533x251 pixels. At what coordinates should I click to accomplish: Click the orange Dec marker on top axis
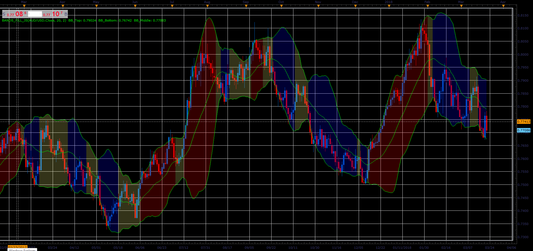[x=355, y=6]
